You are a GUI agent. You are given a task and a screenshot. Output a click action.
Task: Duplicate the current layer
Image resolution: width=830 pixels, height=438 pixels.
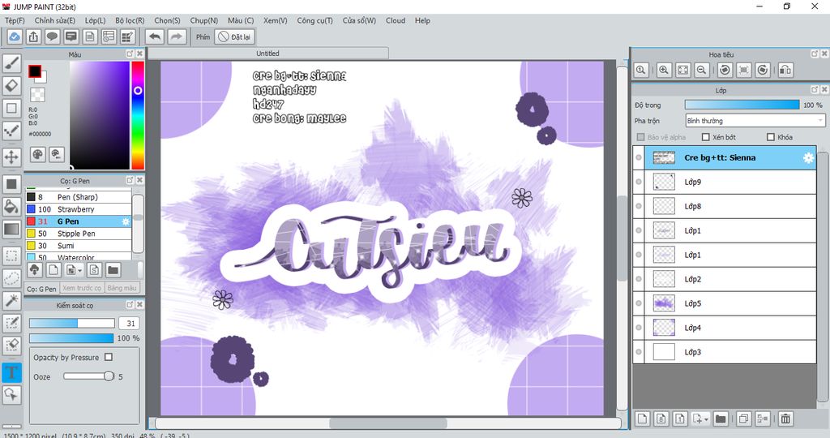pyautogui.click(x=744, y=419)
